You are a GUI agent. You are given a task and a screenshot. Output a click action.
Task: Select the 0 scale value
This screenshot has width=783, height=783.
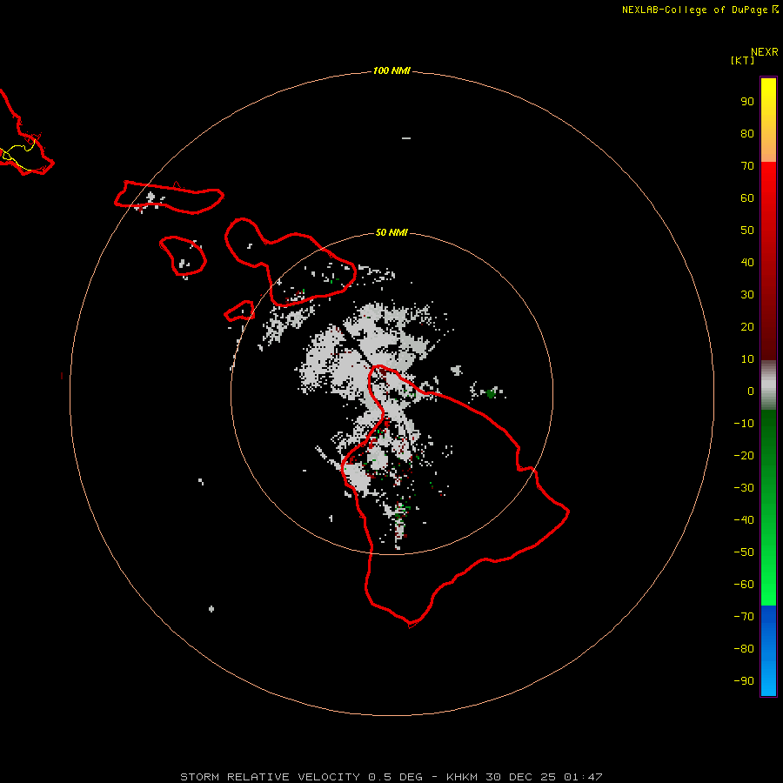click(x=751, y=391)
